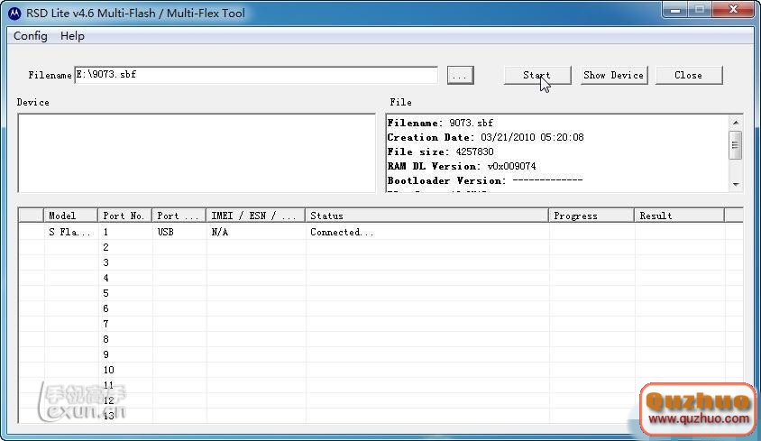Click the 'Bootloader Version' line

[484, 180]
